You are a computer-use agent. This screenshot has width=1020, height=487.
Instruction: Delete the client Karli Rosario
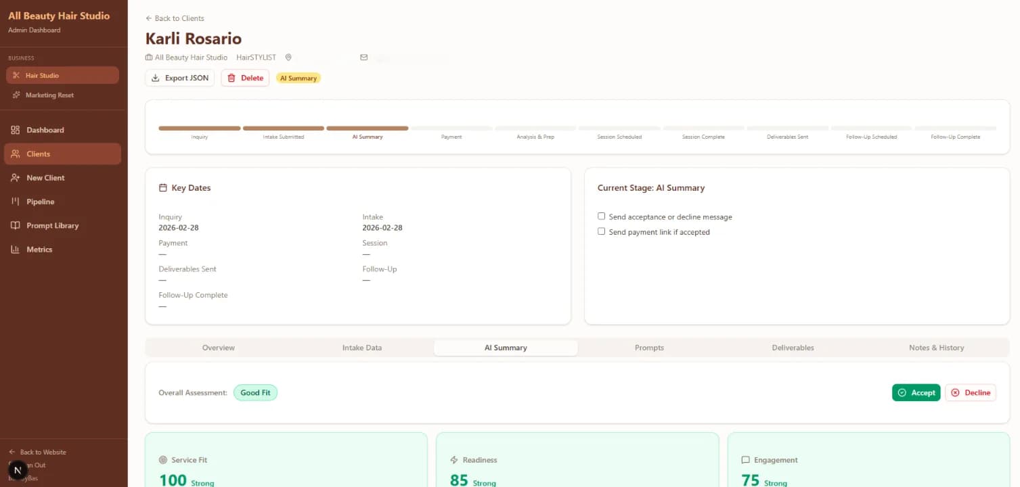[245, 78]
